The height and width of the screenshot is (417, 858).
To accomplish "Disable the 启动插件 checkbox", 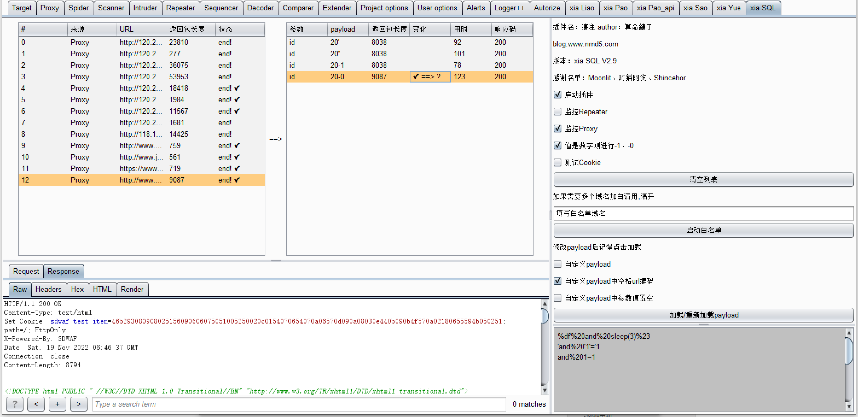I will click(x=558, y=95).
